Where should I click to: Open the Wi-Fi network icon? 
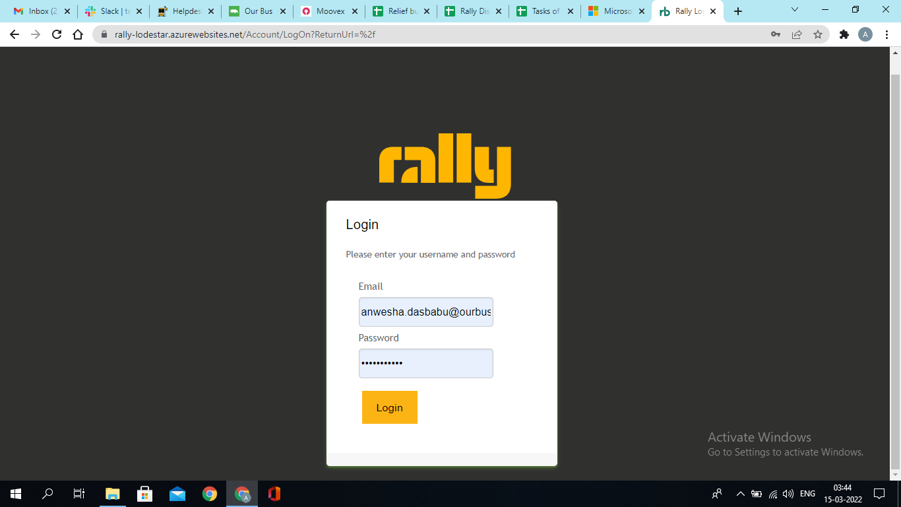pyautogui.click(x=773, y=494)
